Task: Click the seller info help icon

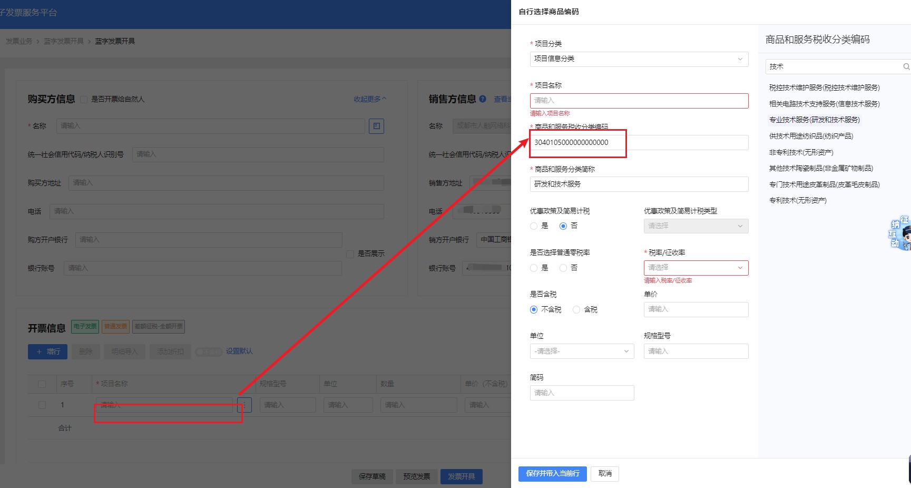Action: click(483, 99)
